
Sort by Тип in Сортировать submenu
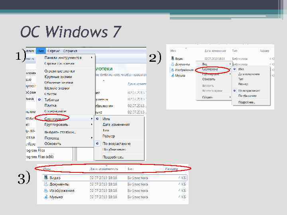click(x=106, y=130)
